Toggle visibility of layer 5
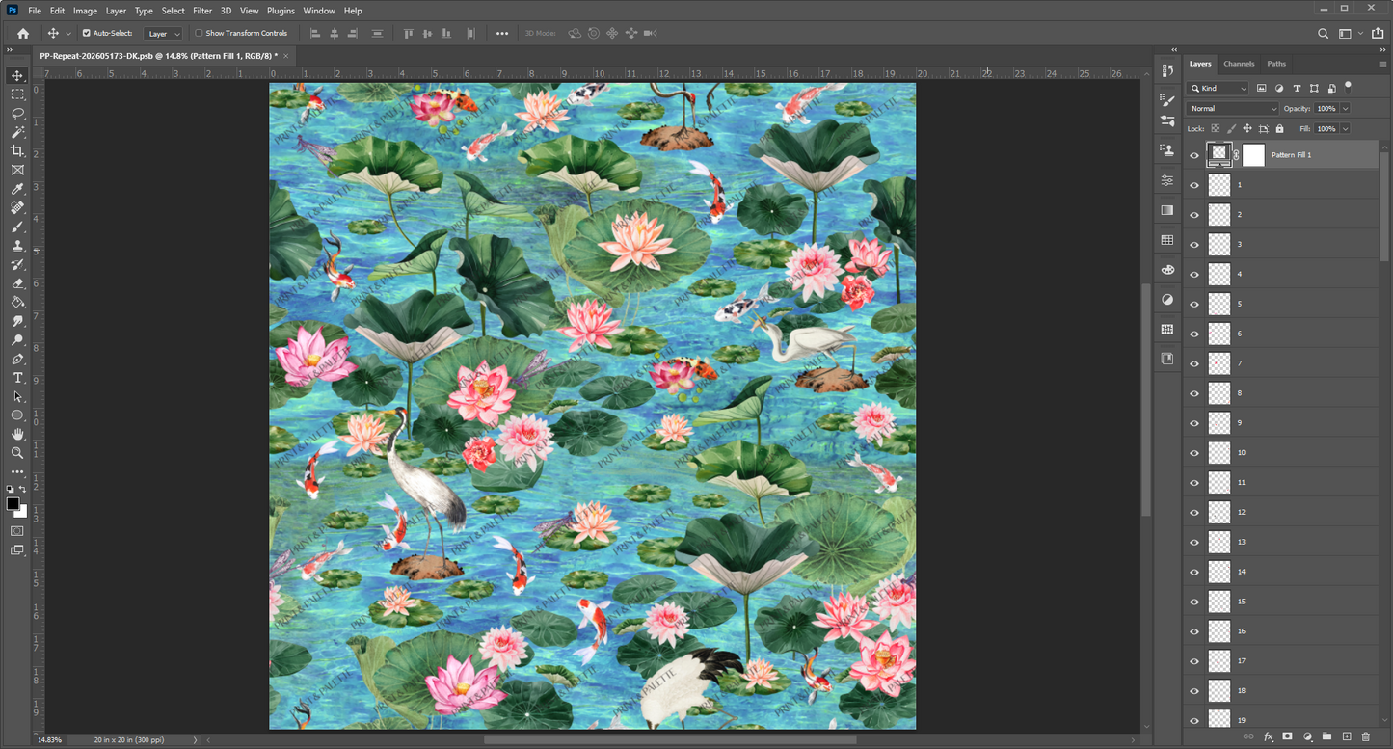Image resolution: width=1393 pixels, height=749 pixels. pos(1194,304)
